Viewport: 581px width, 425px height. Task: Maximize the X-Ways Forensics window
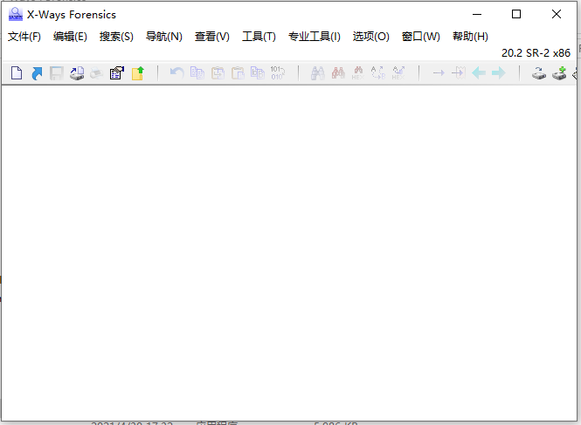(x=516, y=15)
